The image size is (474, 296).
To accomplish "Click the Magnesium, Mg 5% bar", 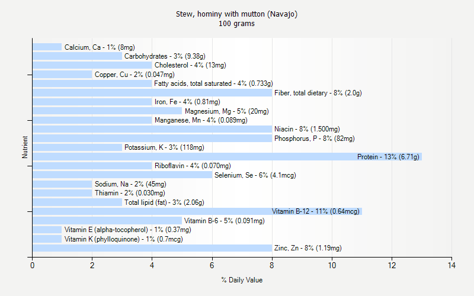I will pos(107,111).
